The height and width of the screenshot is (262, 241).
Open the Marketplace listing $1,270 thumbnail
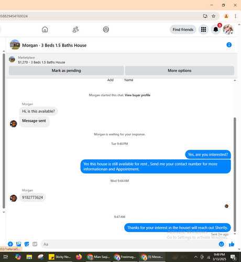coord(12,59)
